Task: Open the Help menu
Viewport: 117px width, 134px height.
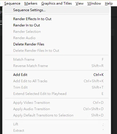Action: click(109, 3)
